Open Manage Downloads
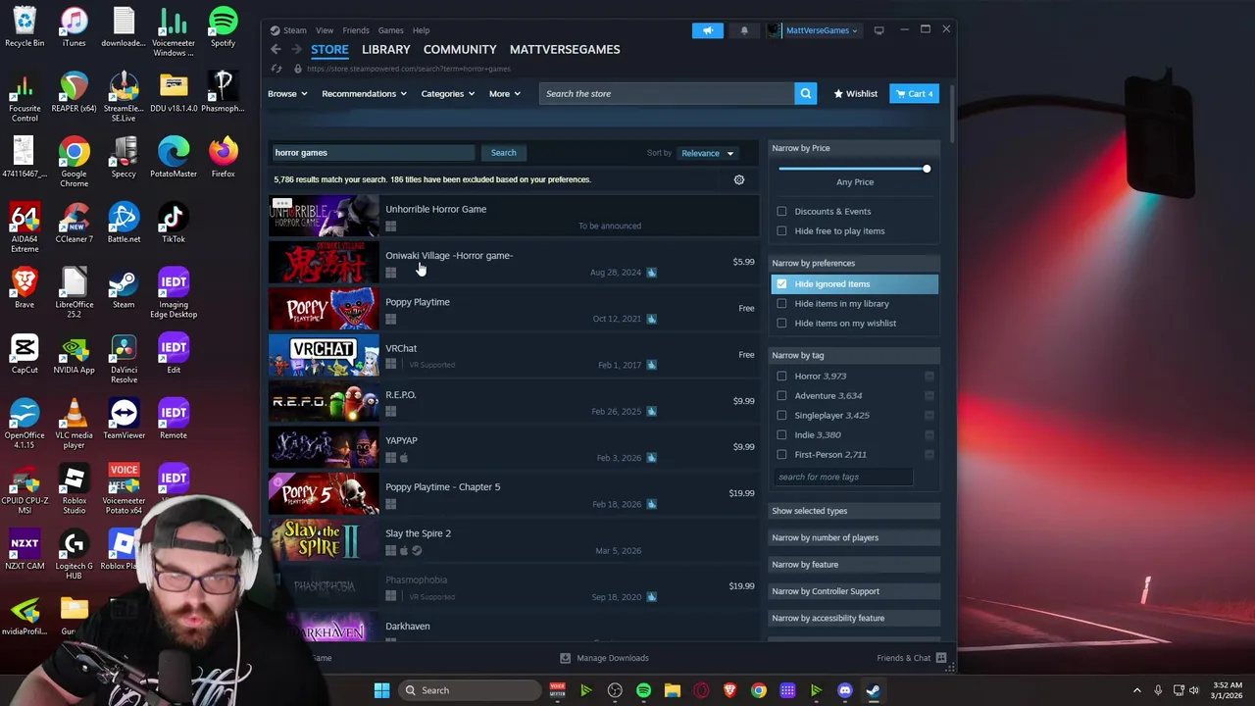 pos(604,658)
